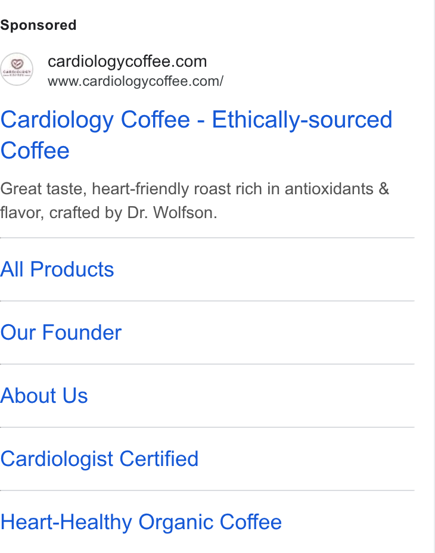Open the Cardiology Coffee ad headline
The image size is (435, 553).
(196, 135)
